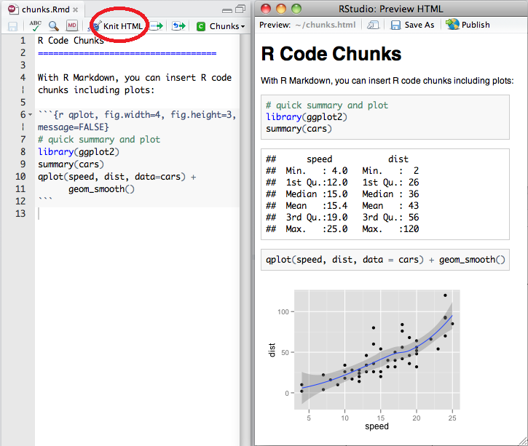Click Save As in the preview window
528x446 pixels.
[x=412, y=25]
